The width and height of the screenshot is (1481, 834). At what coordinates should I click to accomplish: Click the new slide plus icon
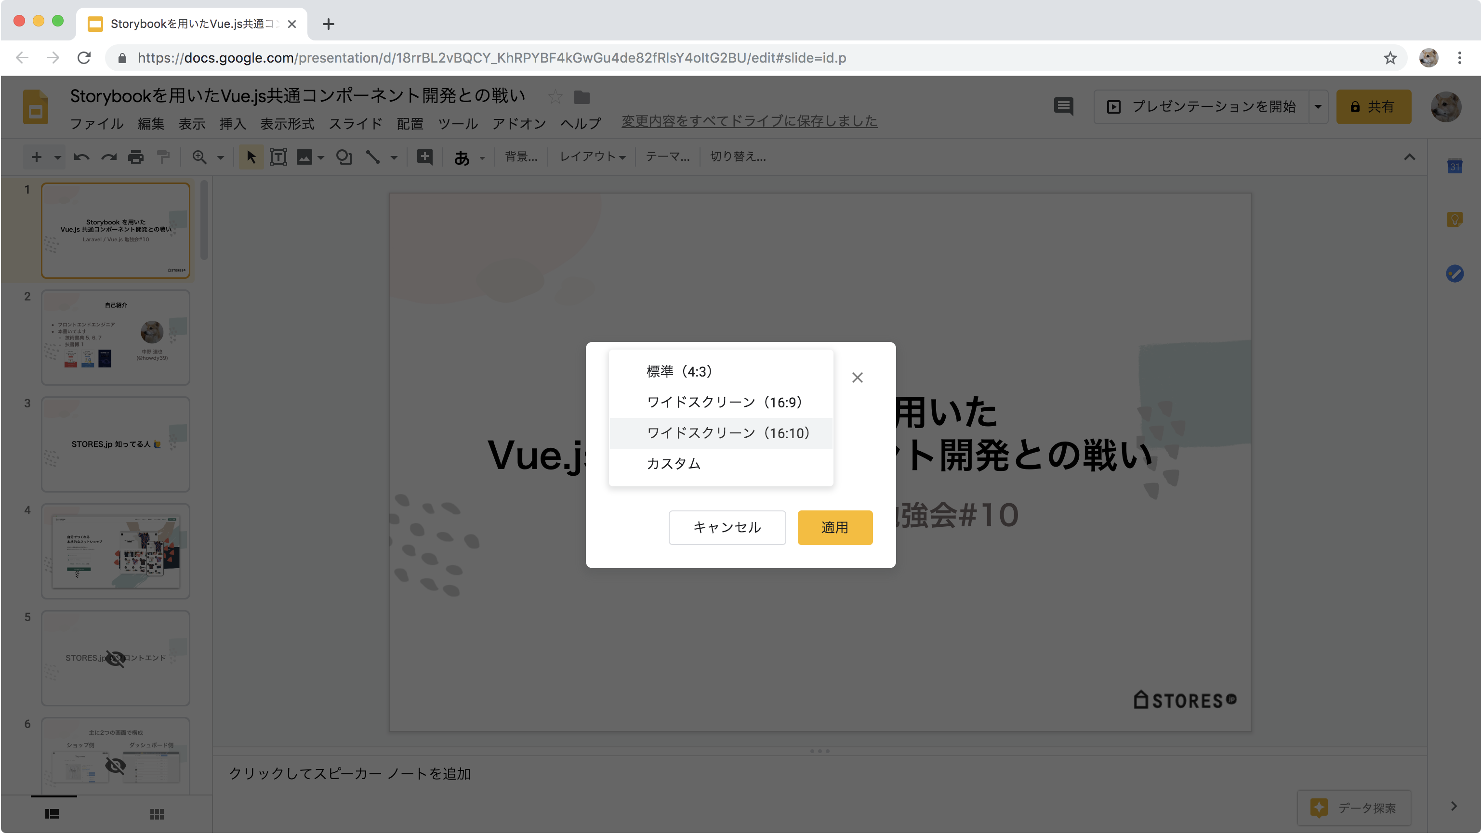pyautogui.click(x=36, y=157)
